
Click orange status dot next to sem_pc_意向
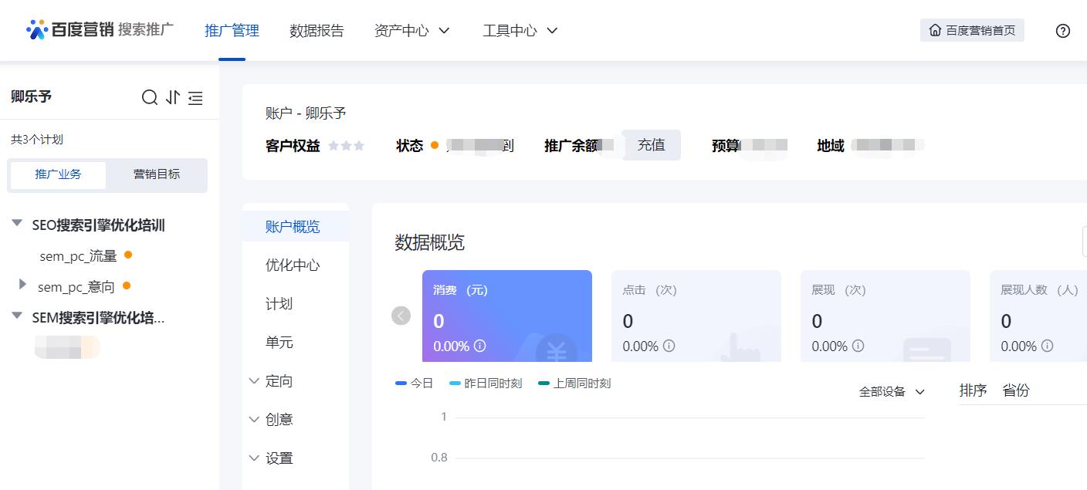(127, 286)
